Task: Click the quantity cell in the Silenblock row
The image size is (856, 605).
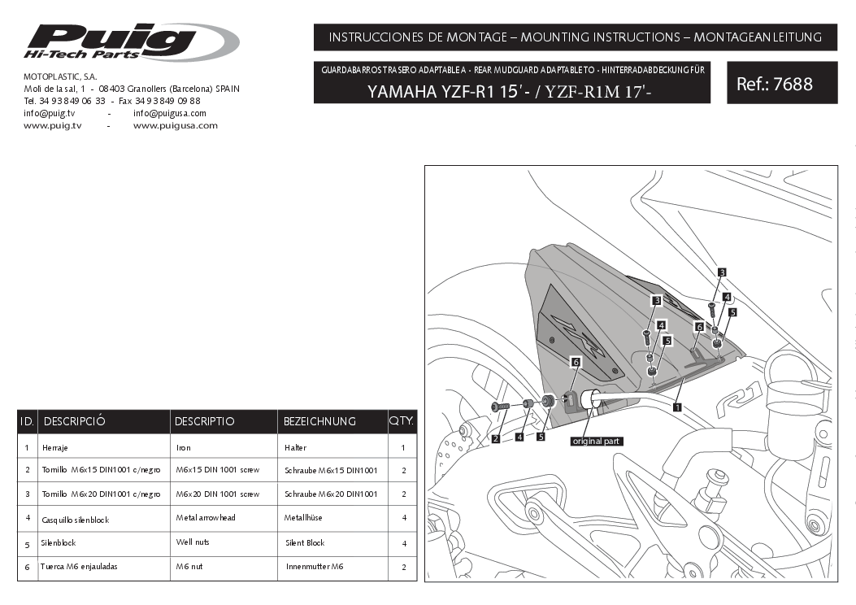Action: [404, 544]
